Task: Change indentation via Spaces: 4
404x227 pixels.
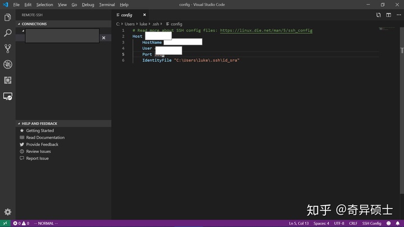Action: pyautogui.click(x=321, y=223)
